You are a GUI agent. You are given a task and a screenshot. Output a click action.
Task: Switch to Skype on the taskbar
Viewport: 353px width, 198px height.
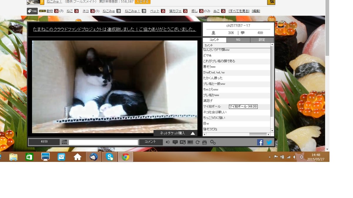pos(110,157)
